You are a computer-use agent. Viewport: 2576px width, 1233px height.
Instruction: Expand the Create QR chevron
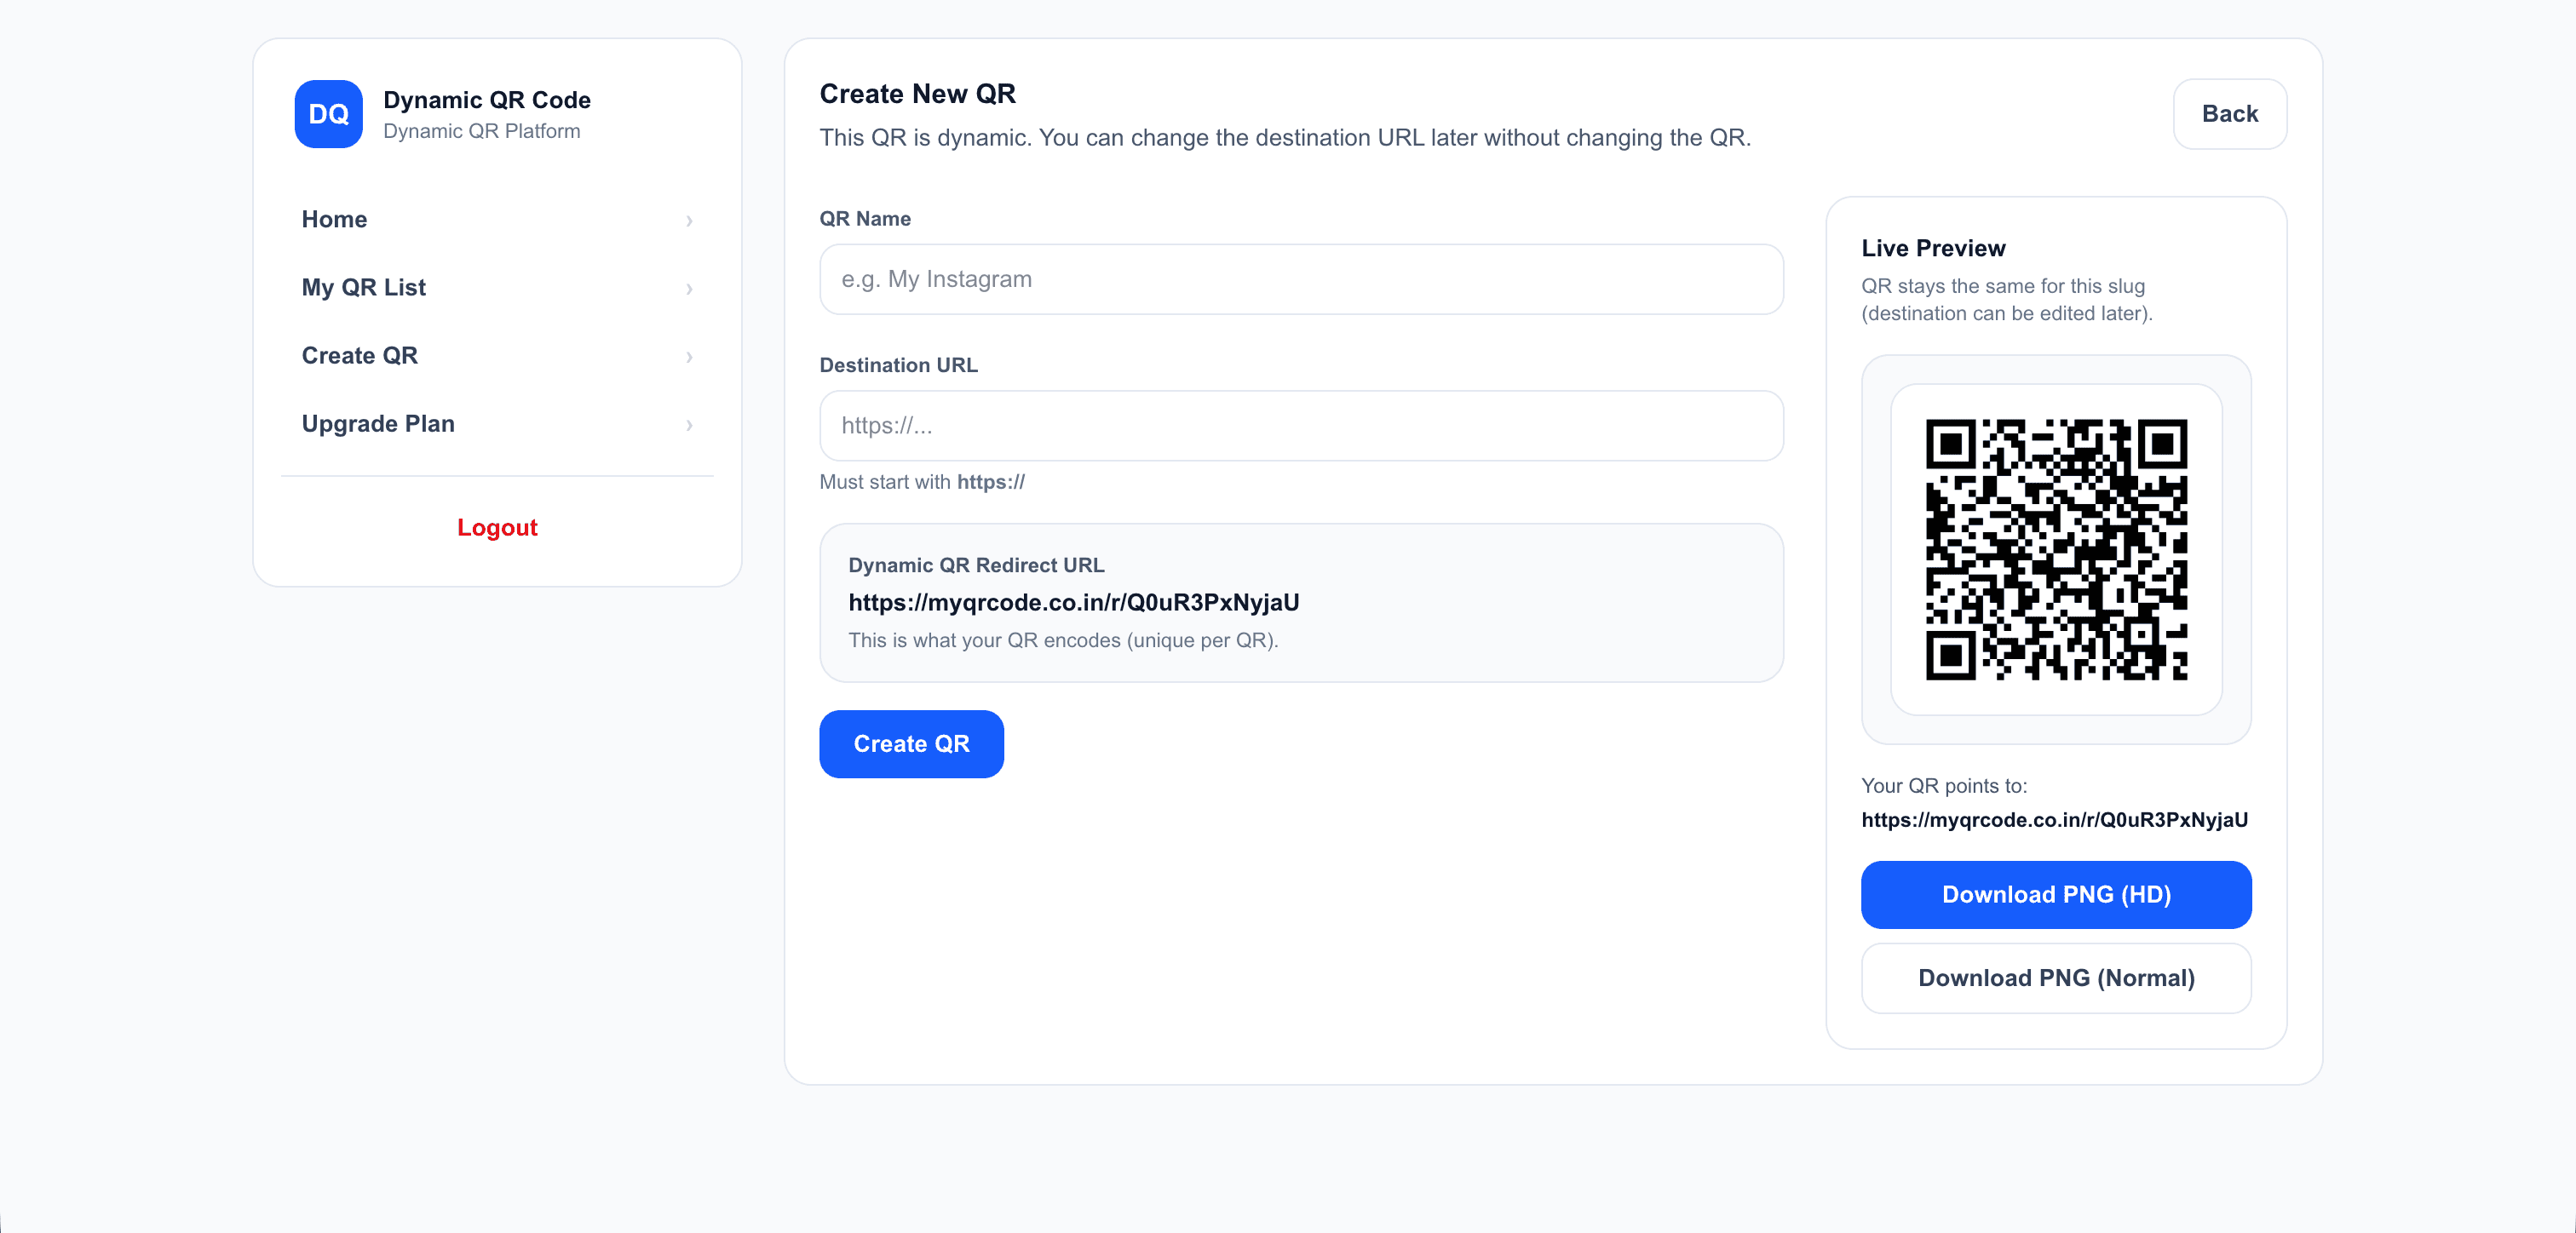(x=690, y=357)
